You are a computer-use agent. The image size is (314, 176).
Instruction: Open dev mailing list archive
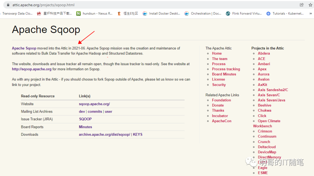[x=82, y=112]
